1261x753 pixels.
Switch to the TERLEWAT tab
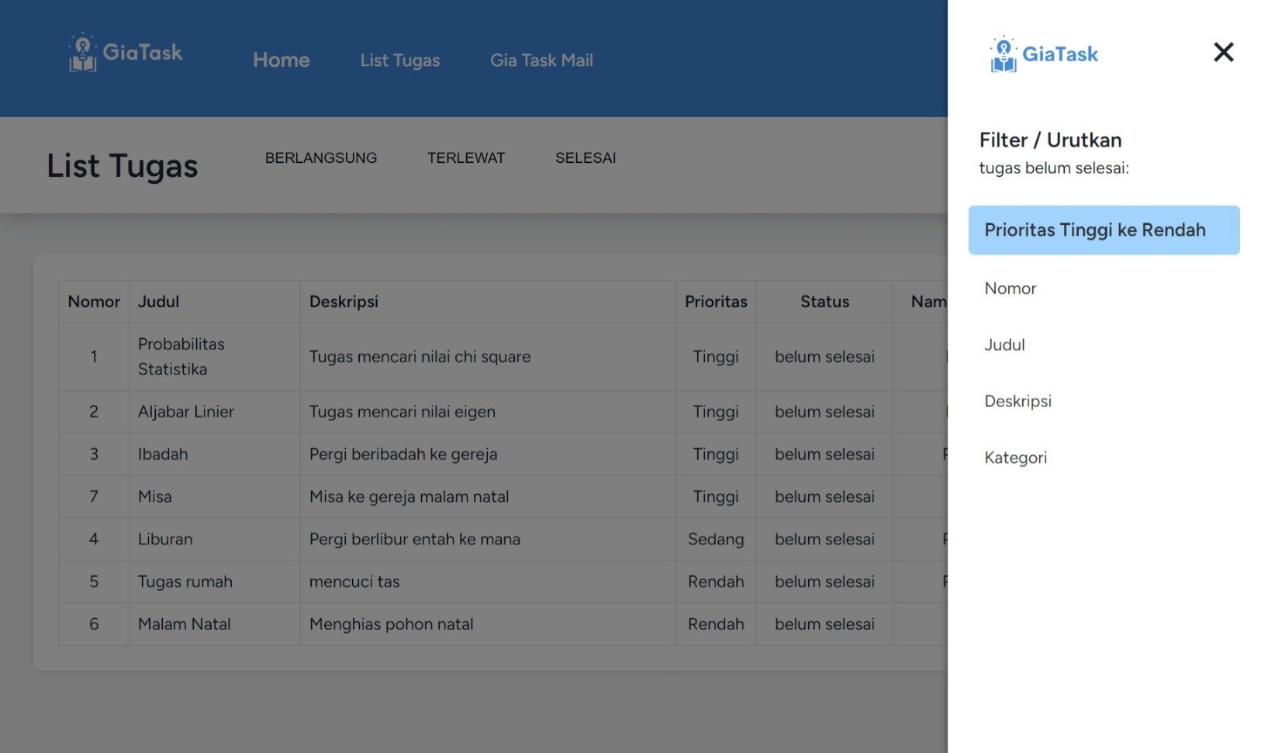click(466, 157)
